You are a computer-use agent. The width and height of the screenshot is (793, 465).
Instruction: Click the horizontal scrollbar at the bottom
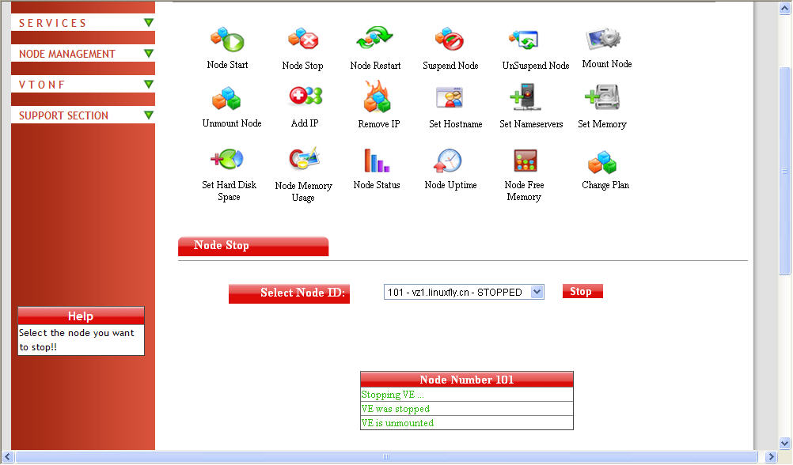tap(386, 456)
